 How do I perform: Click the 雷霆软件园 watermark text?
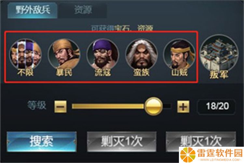(x=220, y=153)
